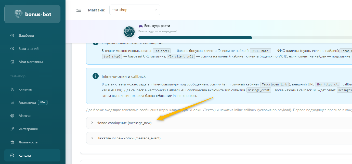The width and height of the screenshot is (352, 164).
Task: Click the robot avatar in quest banner
Action: [x=129, y=32]
